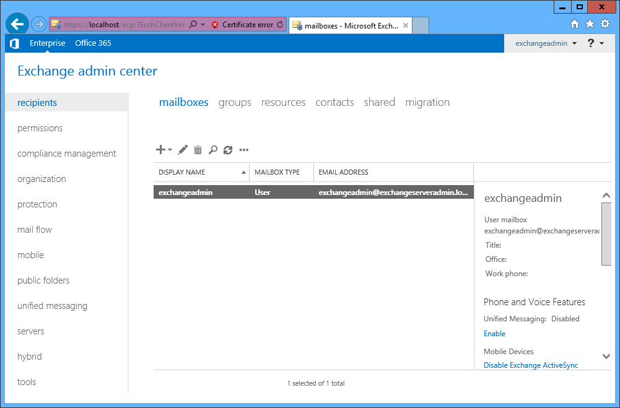Switch to the groups tab

(235, 102)
